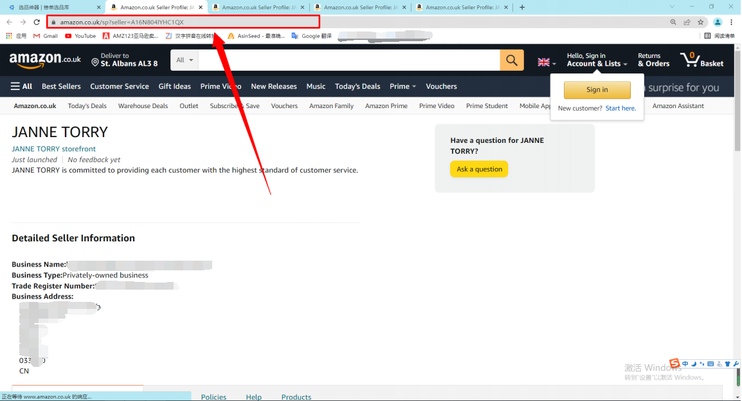Expand the tab search chevron
742x401 pixels.
coord(672,6)
